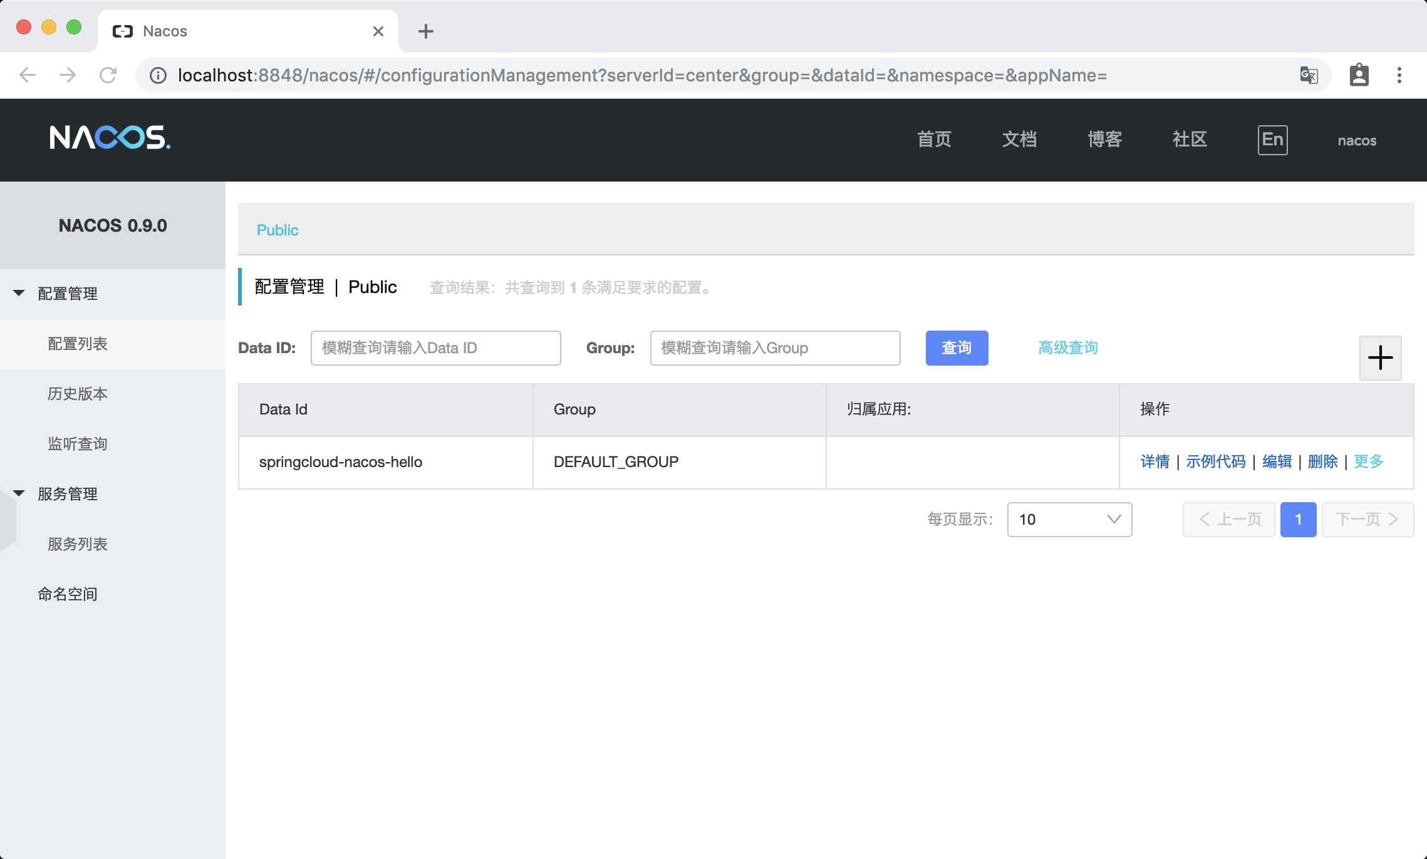Click the site info icon in address bar

[158, 76]
